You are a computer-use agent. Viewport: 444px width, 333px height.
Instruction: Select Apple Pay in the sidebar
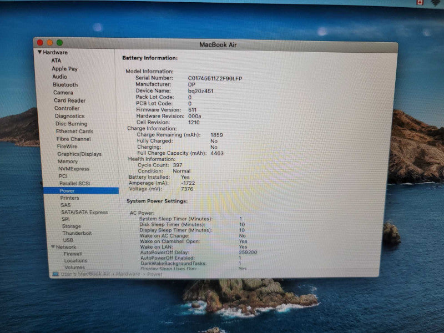point(64,68)
